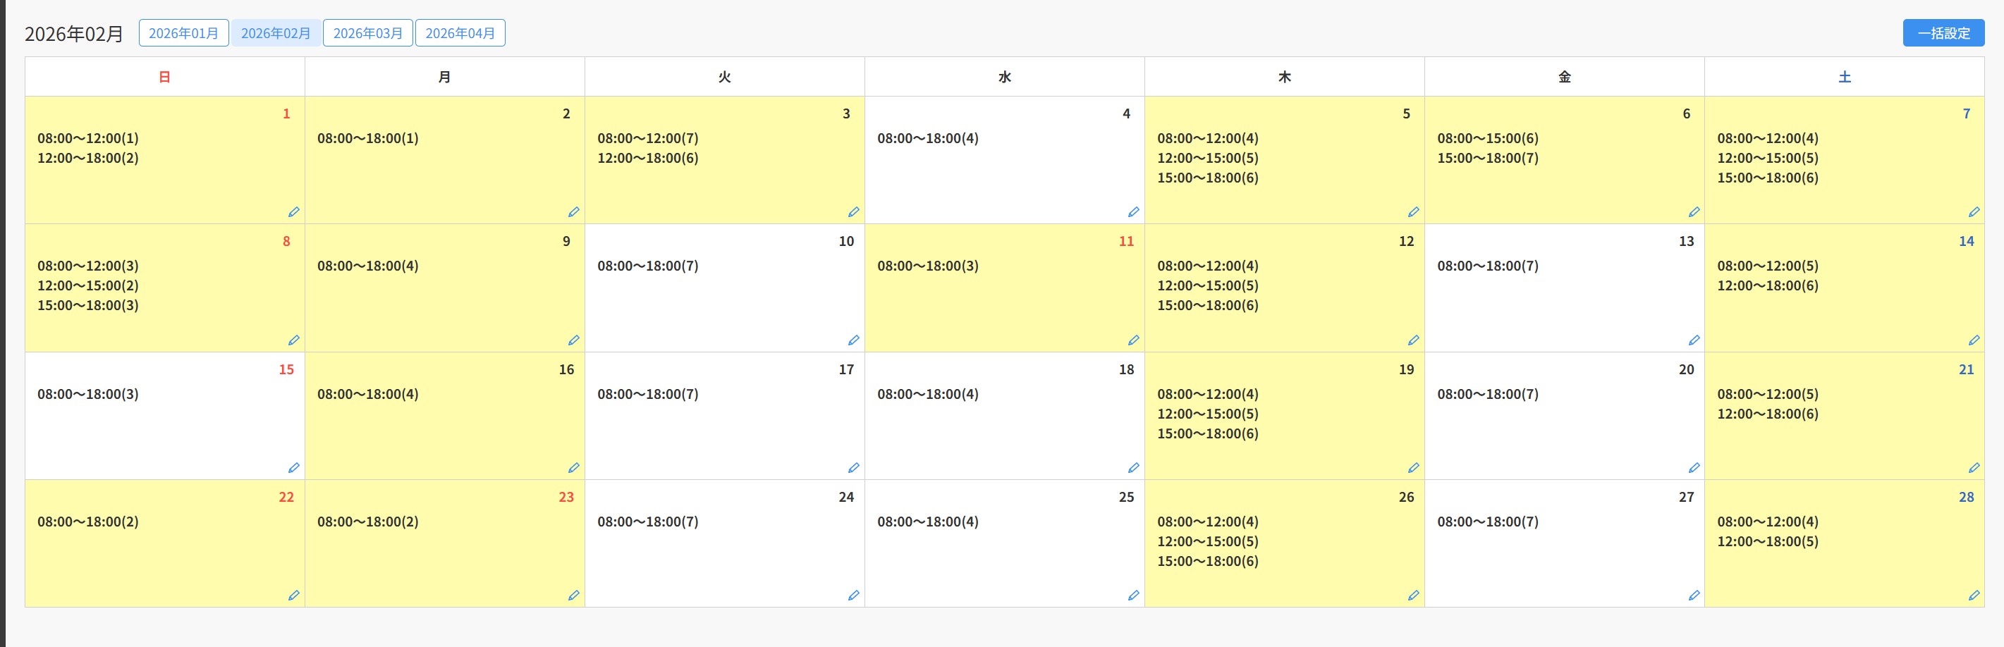Edit the time slots on February 13
2004x647 pixels.
pyautogui.click(x=1694, y=340)
